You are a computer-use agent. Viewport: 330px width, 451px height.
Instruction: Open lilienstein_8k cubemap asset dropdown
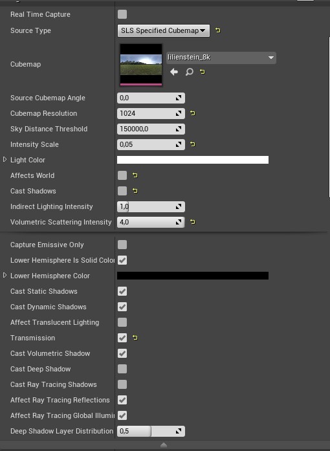(x=221, y=58)
